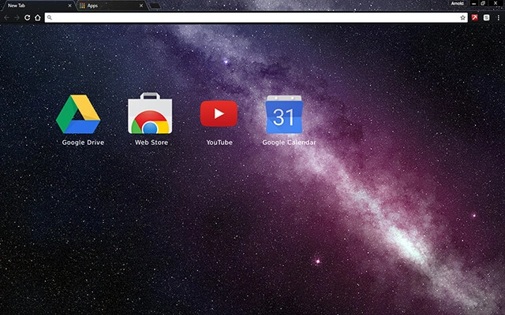
Task: Focus the address bar
Action: [256, 17]
